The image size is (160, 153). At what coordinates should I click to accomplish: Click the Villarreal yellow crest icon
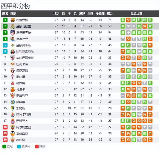coord(12,51)
